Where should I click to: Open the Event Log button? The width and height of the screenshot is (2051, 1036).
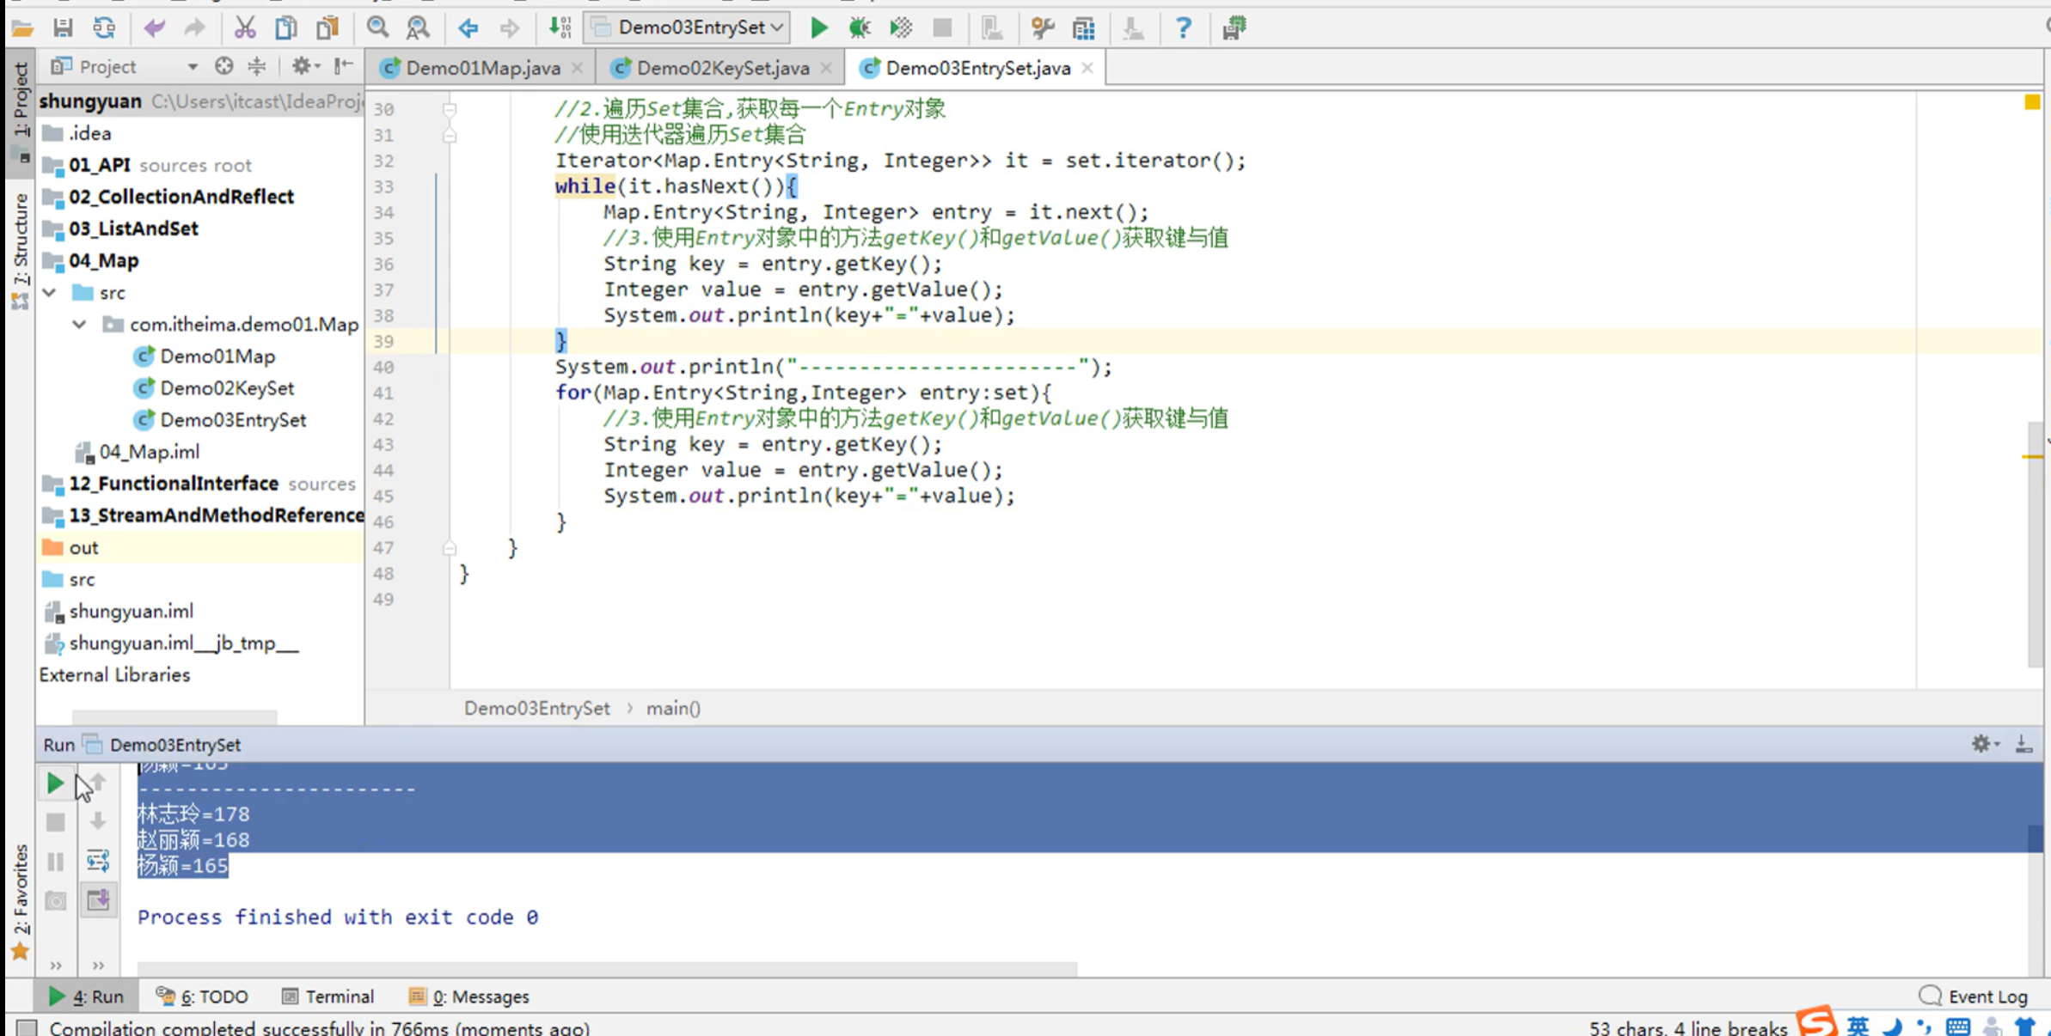coord(1974,996)
